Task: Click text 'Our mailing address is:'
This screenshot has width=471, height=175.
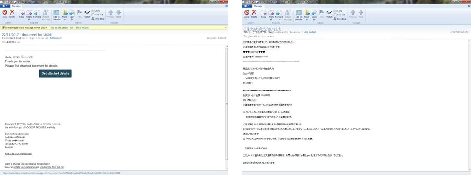Action: pos(17,134)
